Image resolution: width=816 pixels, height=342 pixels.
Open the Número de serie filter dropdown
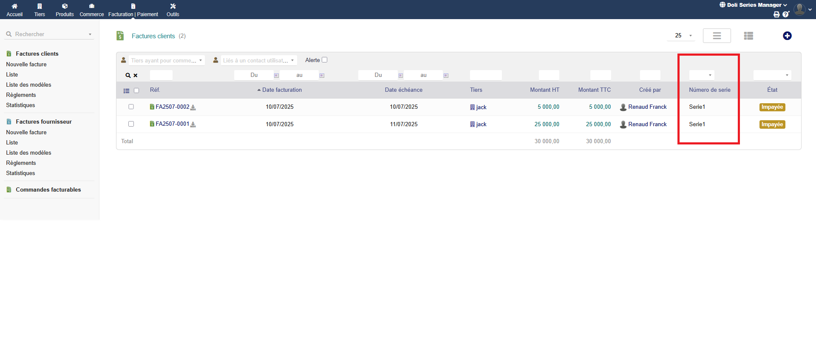coord(702,75)
